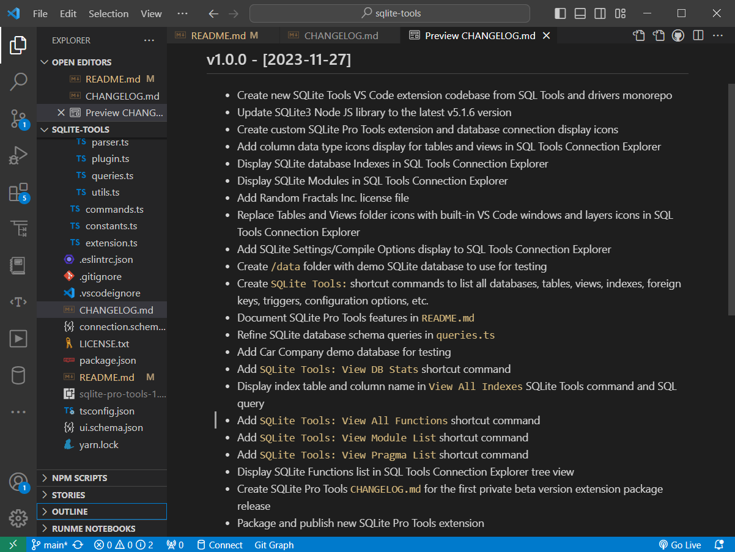The image size is (735, 552).
Task: Go back using the title bar arrow
Action: (213, 13)
